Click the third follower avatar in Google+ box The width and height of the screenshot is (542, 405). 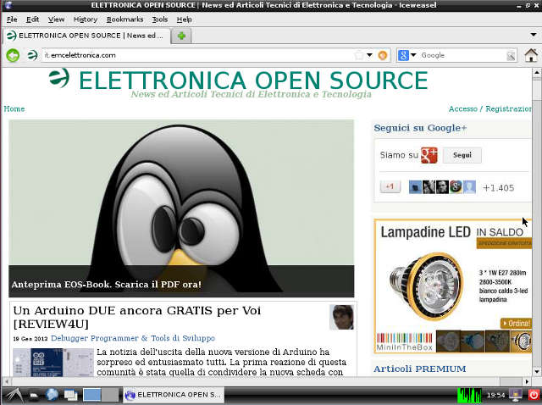coord(442,187)
